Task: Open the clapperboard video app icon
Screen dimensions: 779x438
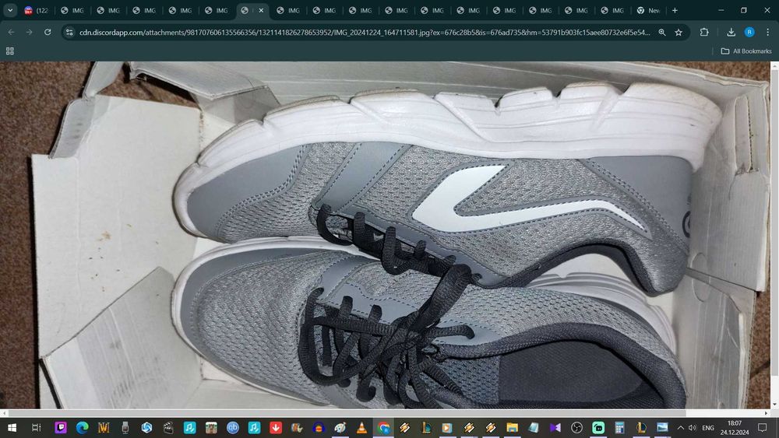Action: click(x=168, y=428)
